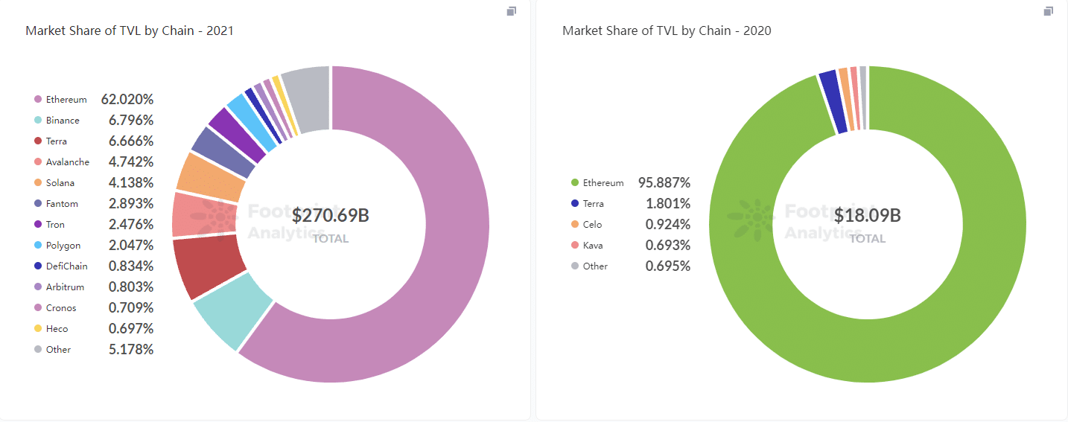Select the Arbitrum legend entry

pyautogui.click(x=65, y=287)
